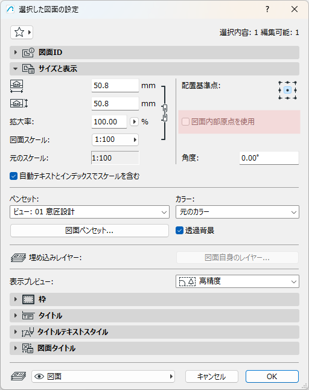Expand the タイトル section
The image size is (309, 390).
(x=16, y=316)
